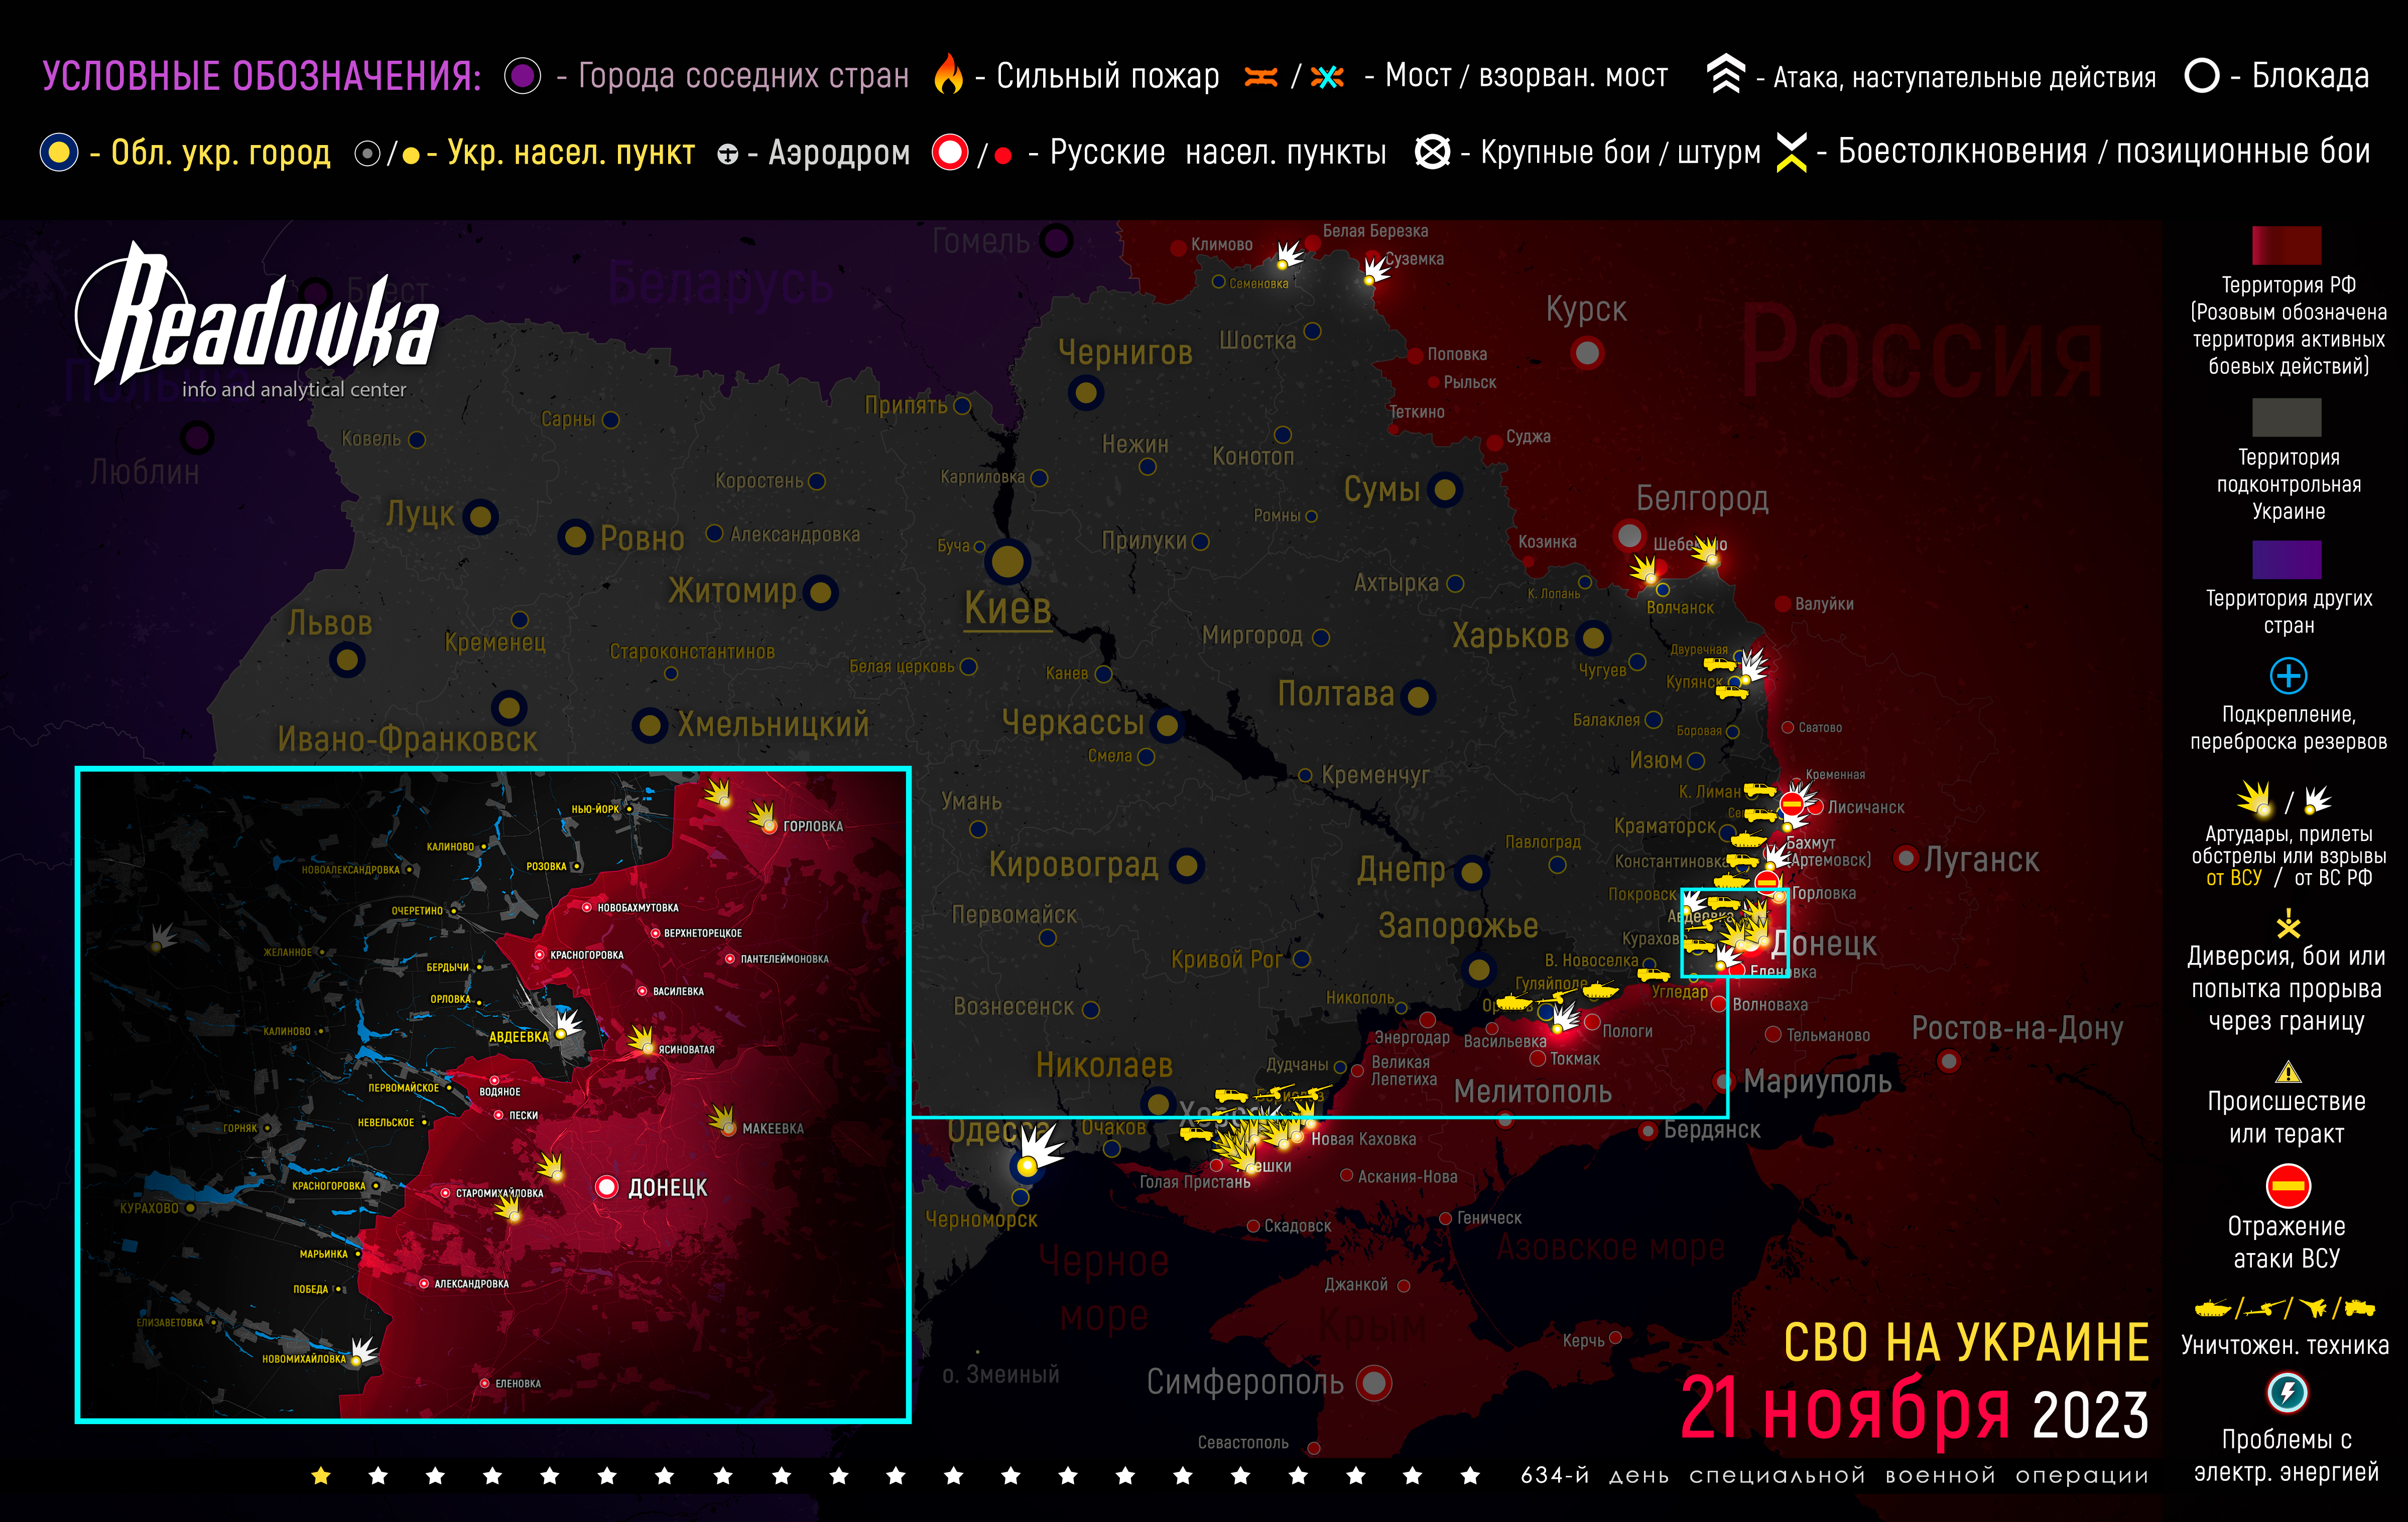The image size is (2408, 1522).
Task: Click the Simferopol city marker
Action: coord(1374,1383)
